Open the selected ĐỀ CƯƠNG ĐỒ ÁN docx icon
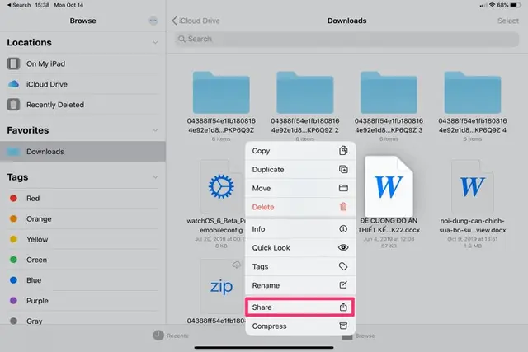This screenshot has width=528, height=352. pos(389,185)
